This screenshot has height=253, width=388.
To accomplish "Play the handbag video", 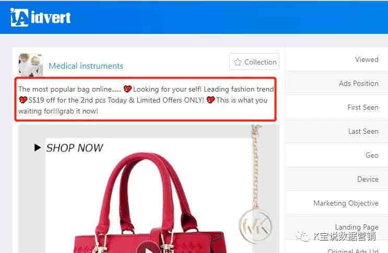I will [x=148, y=248].
